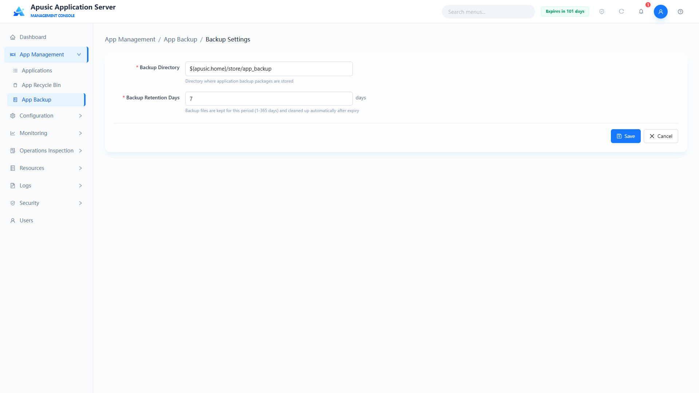The width and height of the screenshot is (699, 393).
Task: Expand the Security menu chevron
Action: 80,203
